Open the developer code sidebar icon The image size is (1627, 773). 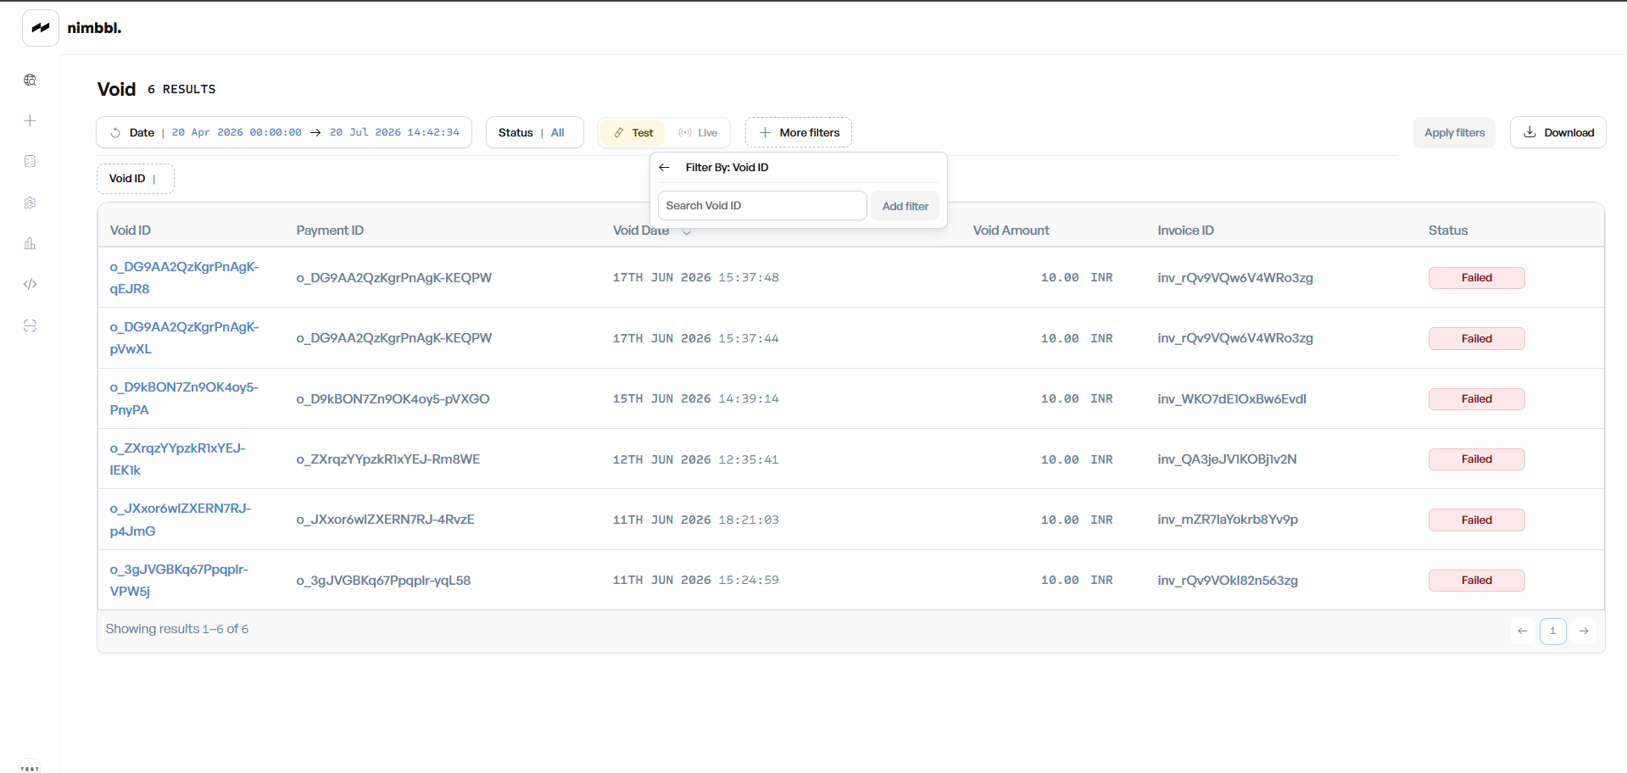click(30, 284)
